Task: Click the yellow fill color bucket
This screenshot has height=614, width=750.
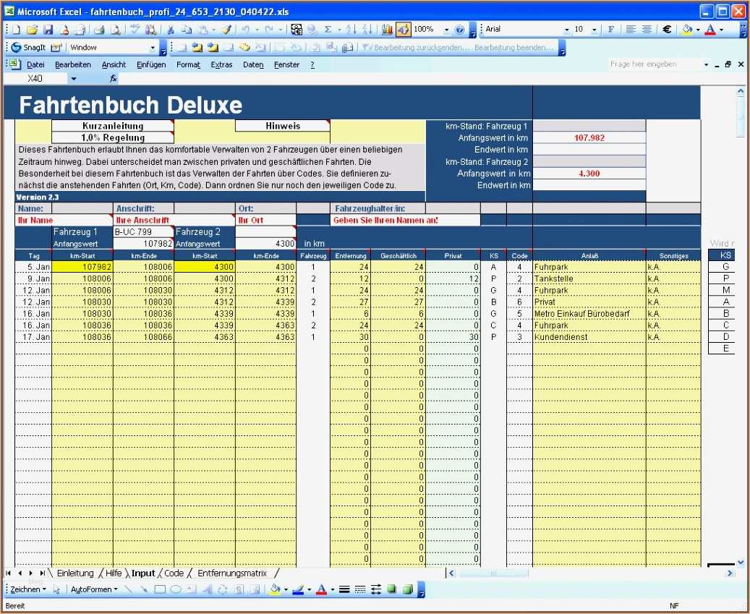Action: pyautogui.click(x=688, y=30)
